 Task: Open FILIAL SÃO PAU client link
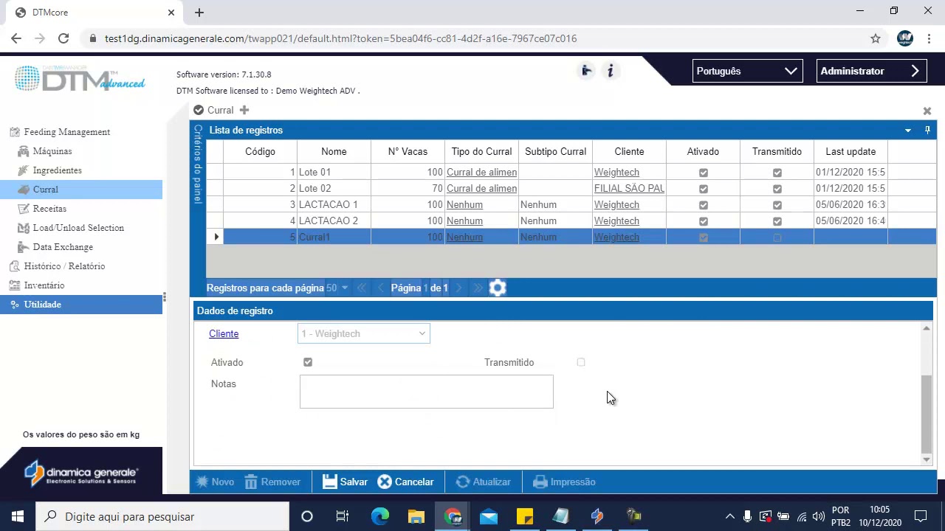coord(629,188)
